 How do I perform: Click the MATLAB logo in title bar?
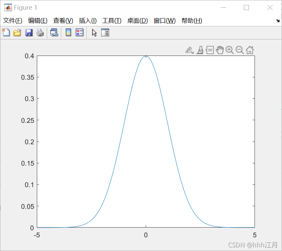(x=8, y=8)
